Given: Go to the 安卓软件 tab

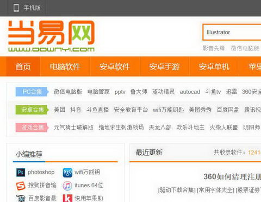Looking at the screenshot, I should pyautogui.click(x=115, y=67).
